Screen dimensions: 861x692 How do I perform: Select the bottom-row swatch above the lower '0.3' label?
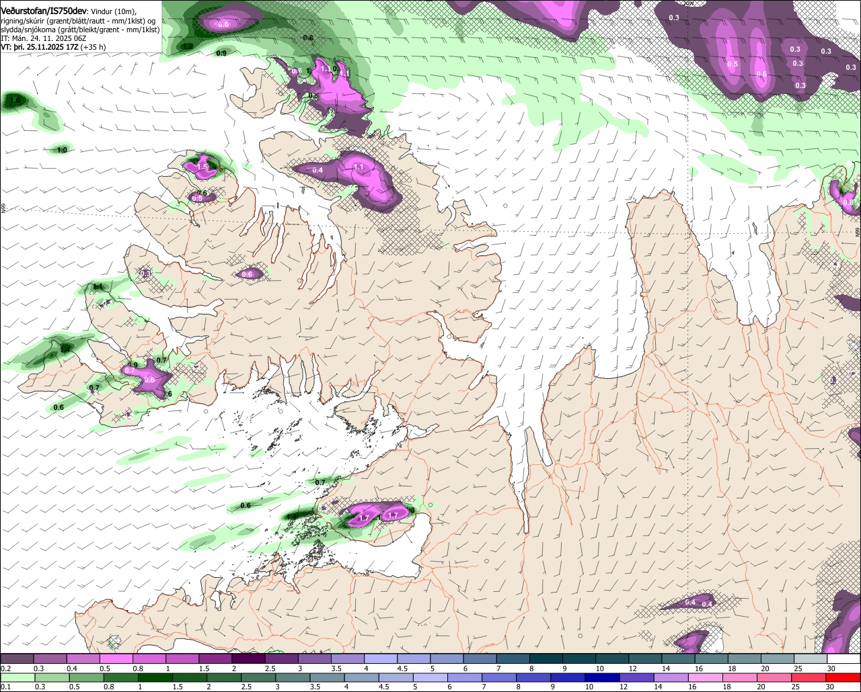[x=52, y=677]
